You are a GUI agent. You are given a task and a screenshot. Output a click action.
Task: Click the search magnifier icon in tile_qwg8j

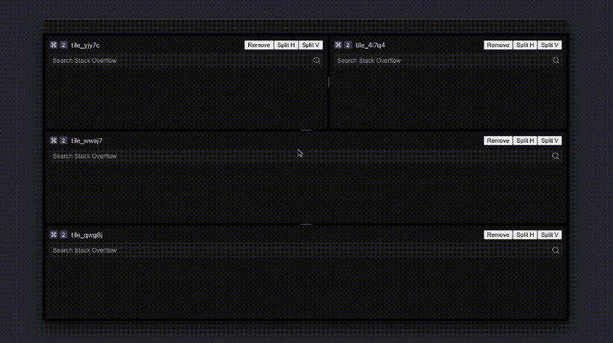point(555,250)
